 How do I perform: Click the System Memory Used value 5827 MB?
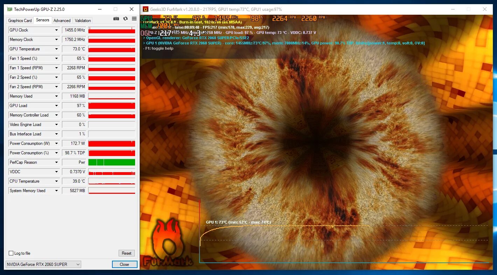74,191
